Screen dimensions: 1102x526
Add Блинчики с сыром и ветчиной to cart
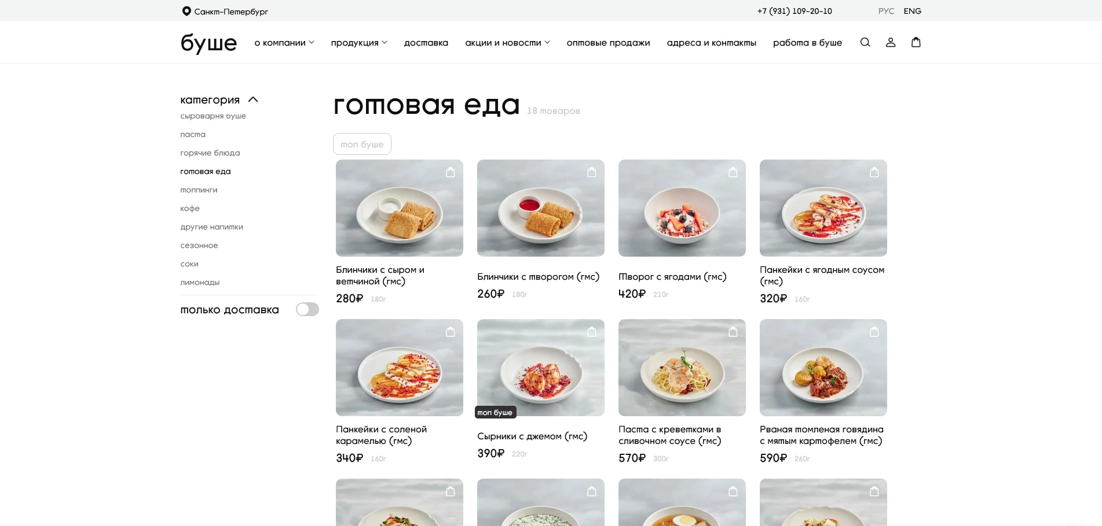(x=451, y=172)
